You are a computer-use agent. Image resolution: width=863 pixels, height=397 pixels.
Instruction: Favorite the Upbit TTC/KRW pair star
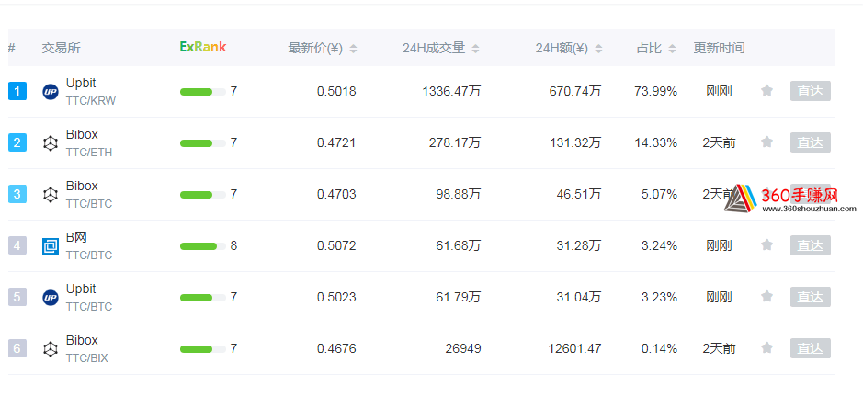766,91
